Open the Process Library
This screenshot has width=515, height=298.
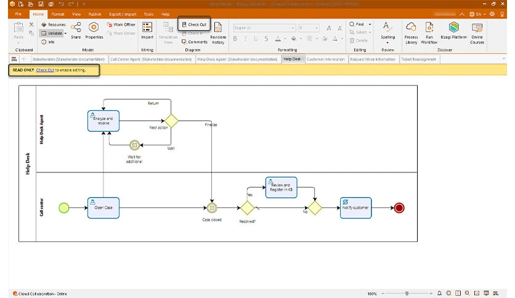point(411,33)
